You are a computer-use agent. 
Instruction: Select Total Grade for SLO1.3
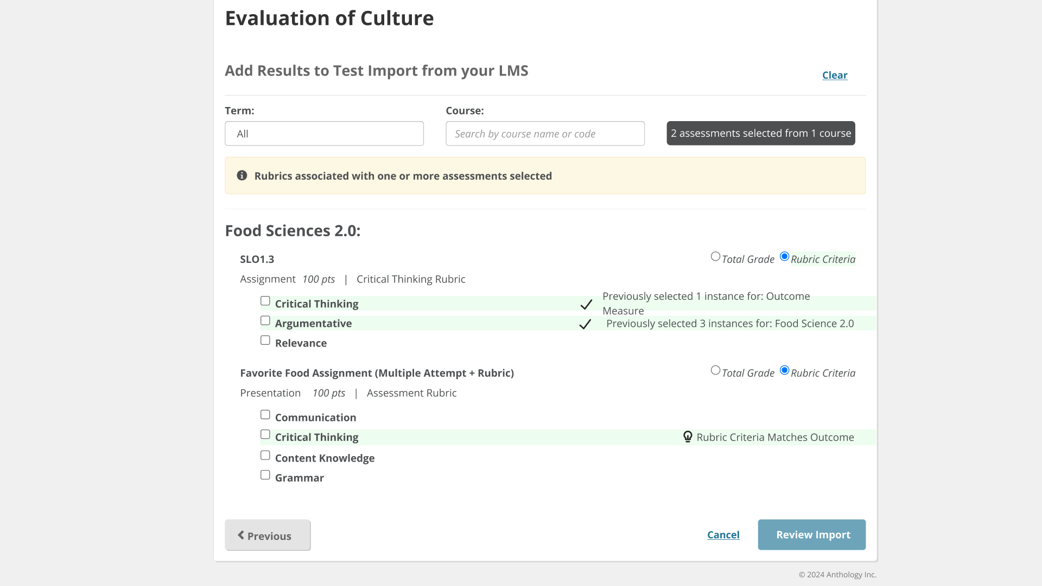pyautogui.click(x=715, y=256)
